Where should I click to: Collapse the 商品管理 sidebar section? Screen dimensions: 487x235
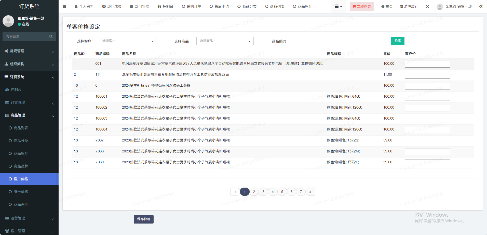(x=29, y=115)
